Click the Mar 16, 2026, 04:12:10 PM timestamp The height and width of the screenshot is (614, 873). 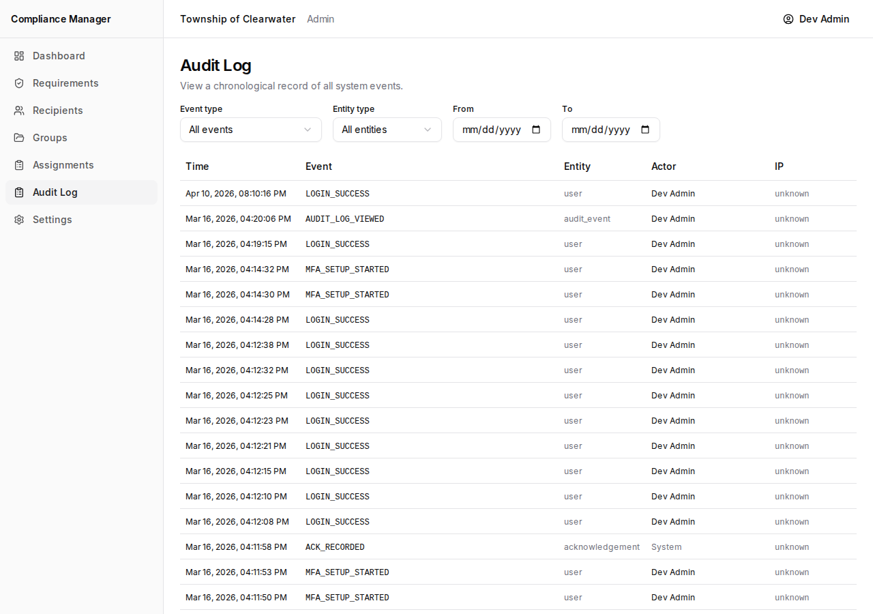(236, 497)
